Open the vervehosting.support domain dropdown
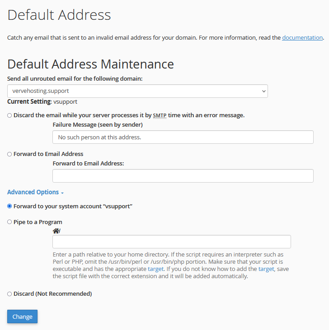 pos(137,91)
